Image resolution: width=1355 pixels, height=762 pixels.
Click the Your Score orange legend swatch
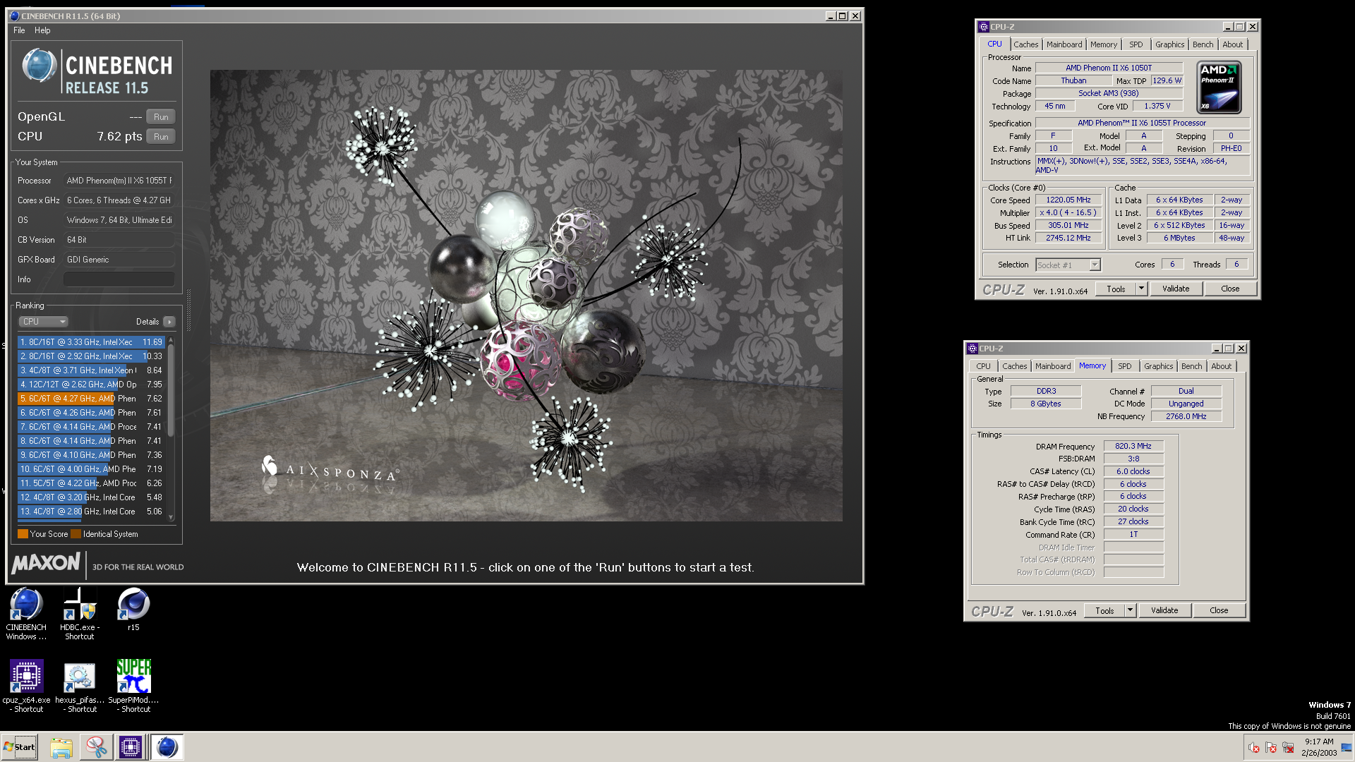pyautogui.click(x=23, y=534)
